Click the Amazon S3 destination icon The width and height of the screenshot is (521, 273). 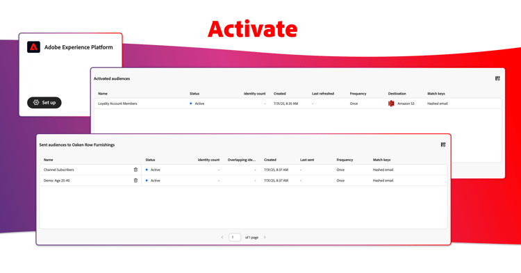pyautogui.click(x=391, y=104)
